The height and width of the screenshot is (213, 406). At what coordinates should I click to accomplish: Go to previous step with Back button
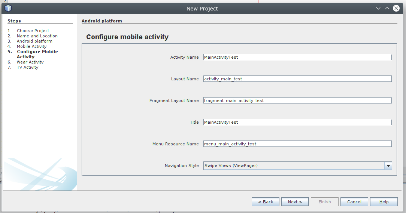pos(266,202)
